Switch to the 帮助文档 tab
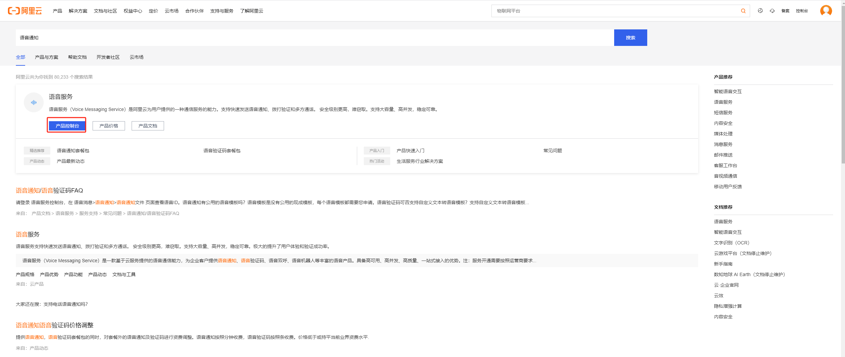 [x=77, y=57]
